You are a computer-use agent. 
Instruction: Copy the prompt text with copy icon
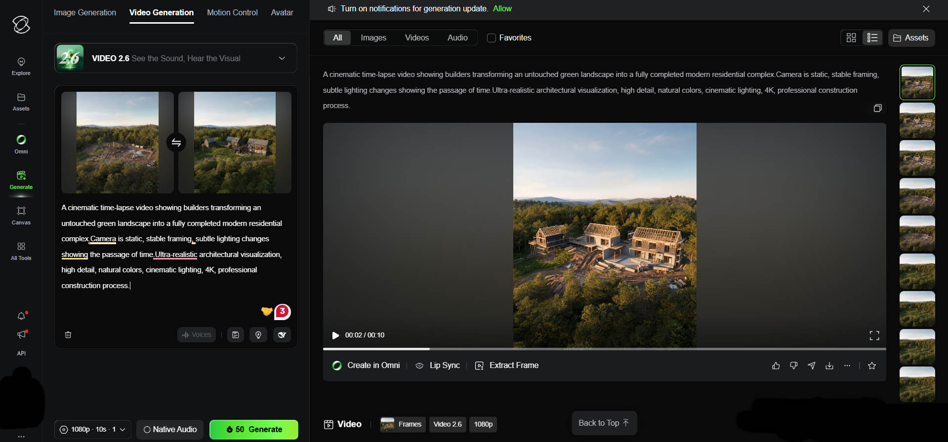pos(877,108)
